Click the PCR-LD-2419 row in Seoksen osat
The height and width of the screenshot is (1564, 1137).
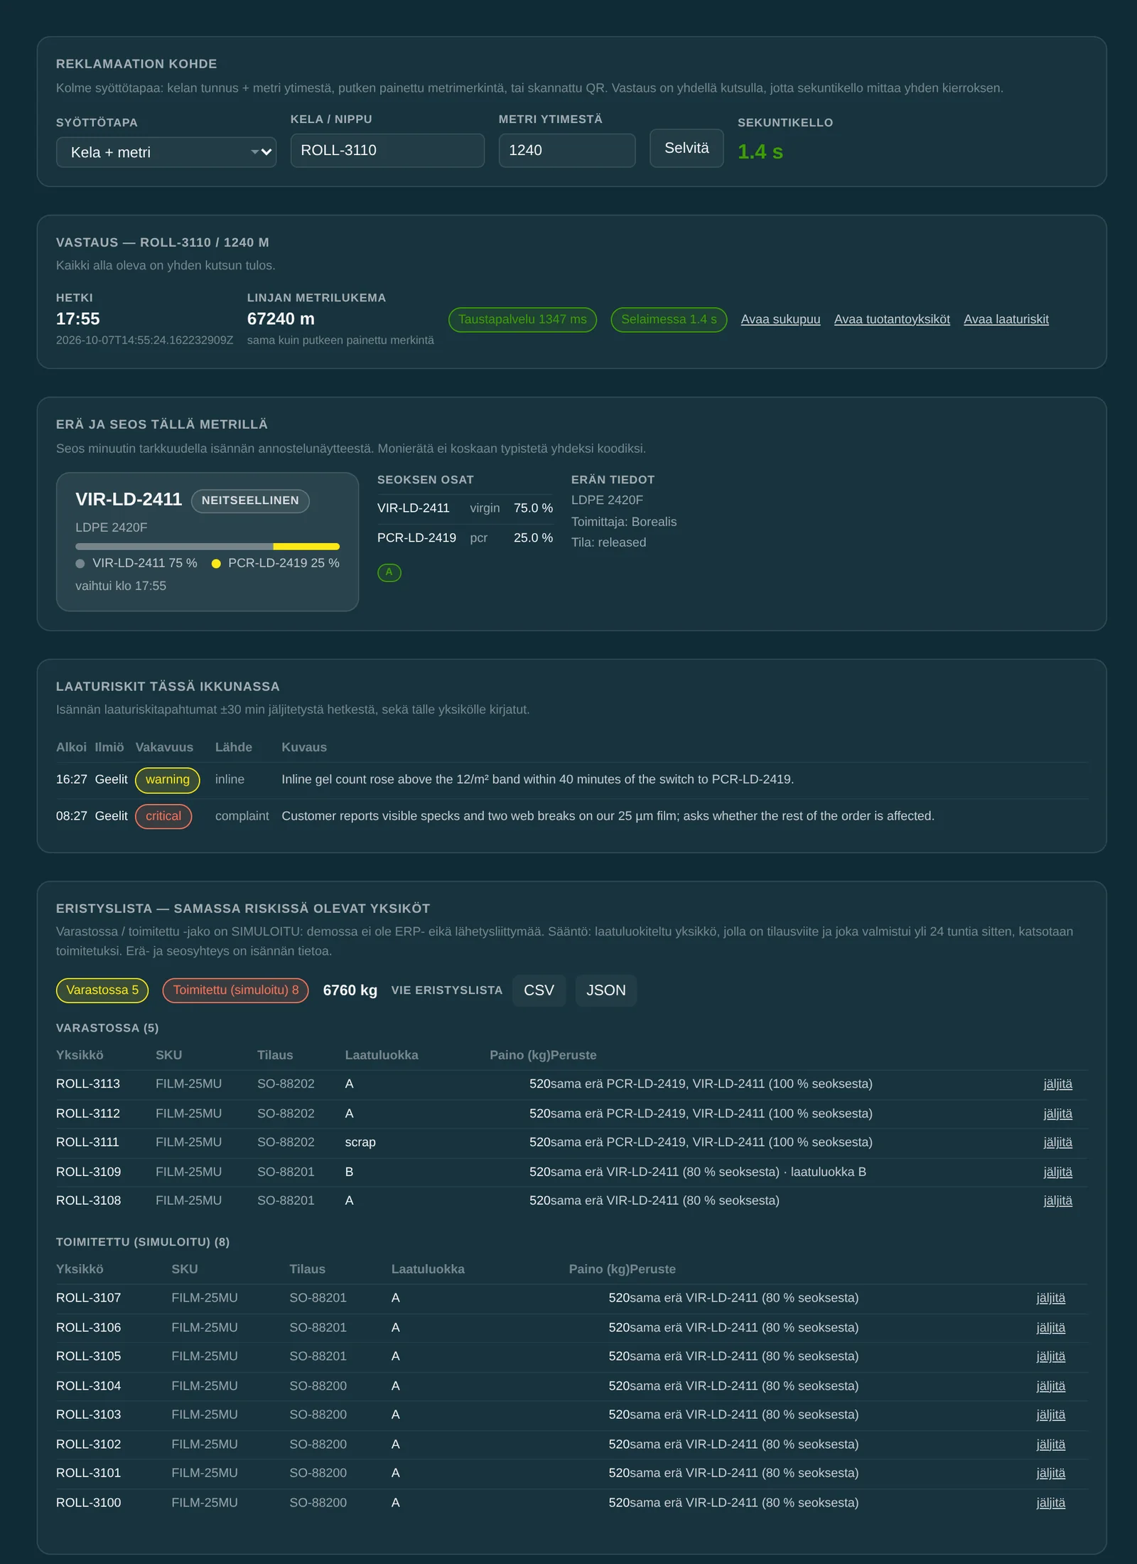click(x=465, y=538)
